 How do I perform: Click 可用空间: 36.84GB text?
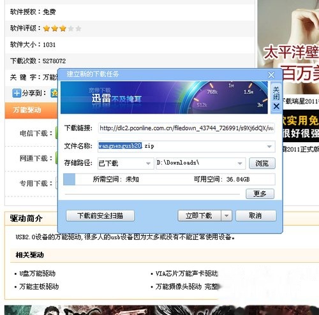pyautogui.click(x=221, y=179)
